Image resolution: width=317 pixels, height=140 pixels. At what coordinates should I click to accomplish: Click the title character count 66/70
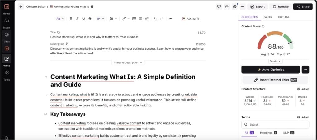(x=202, y=33)
